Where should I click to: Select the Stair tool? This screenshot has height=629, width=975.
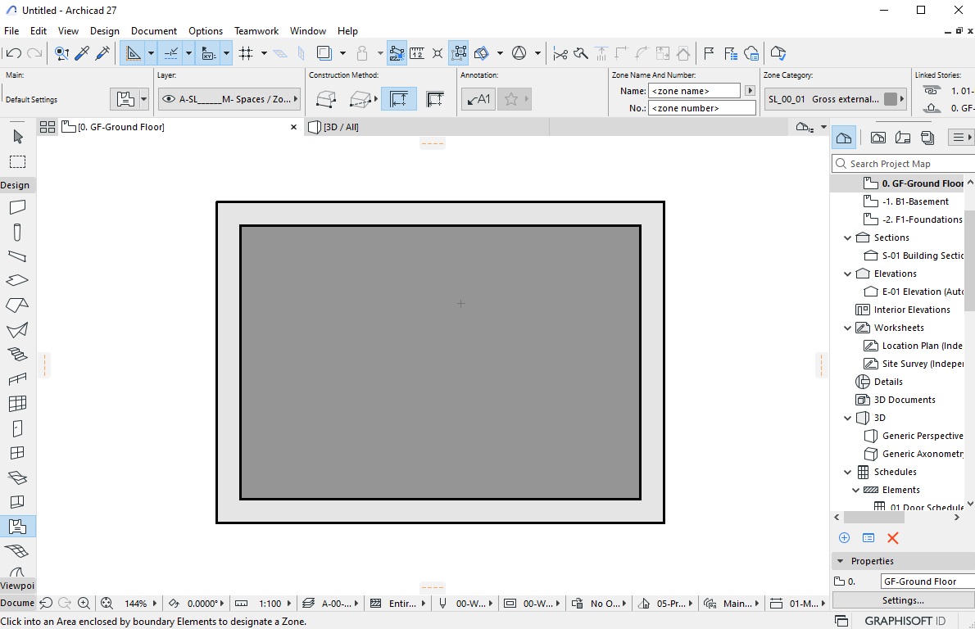[x=17, y=355]
